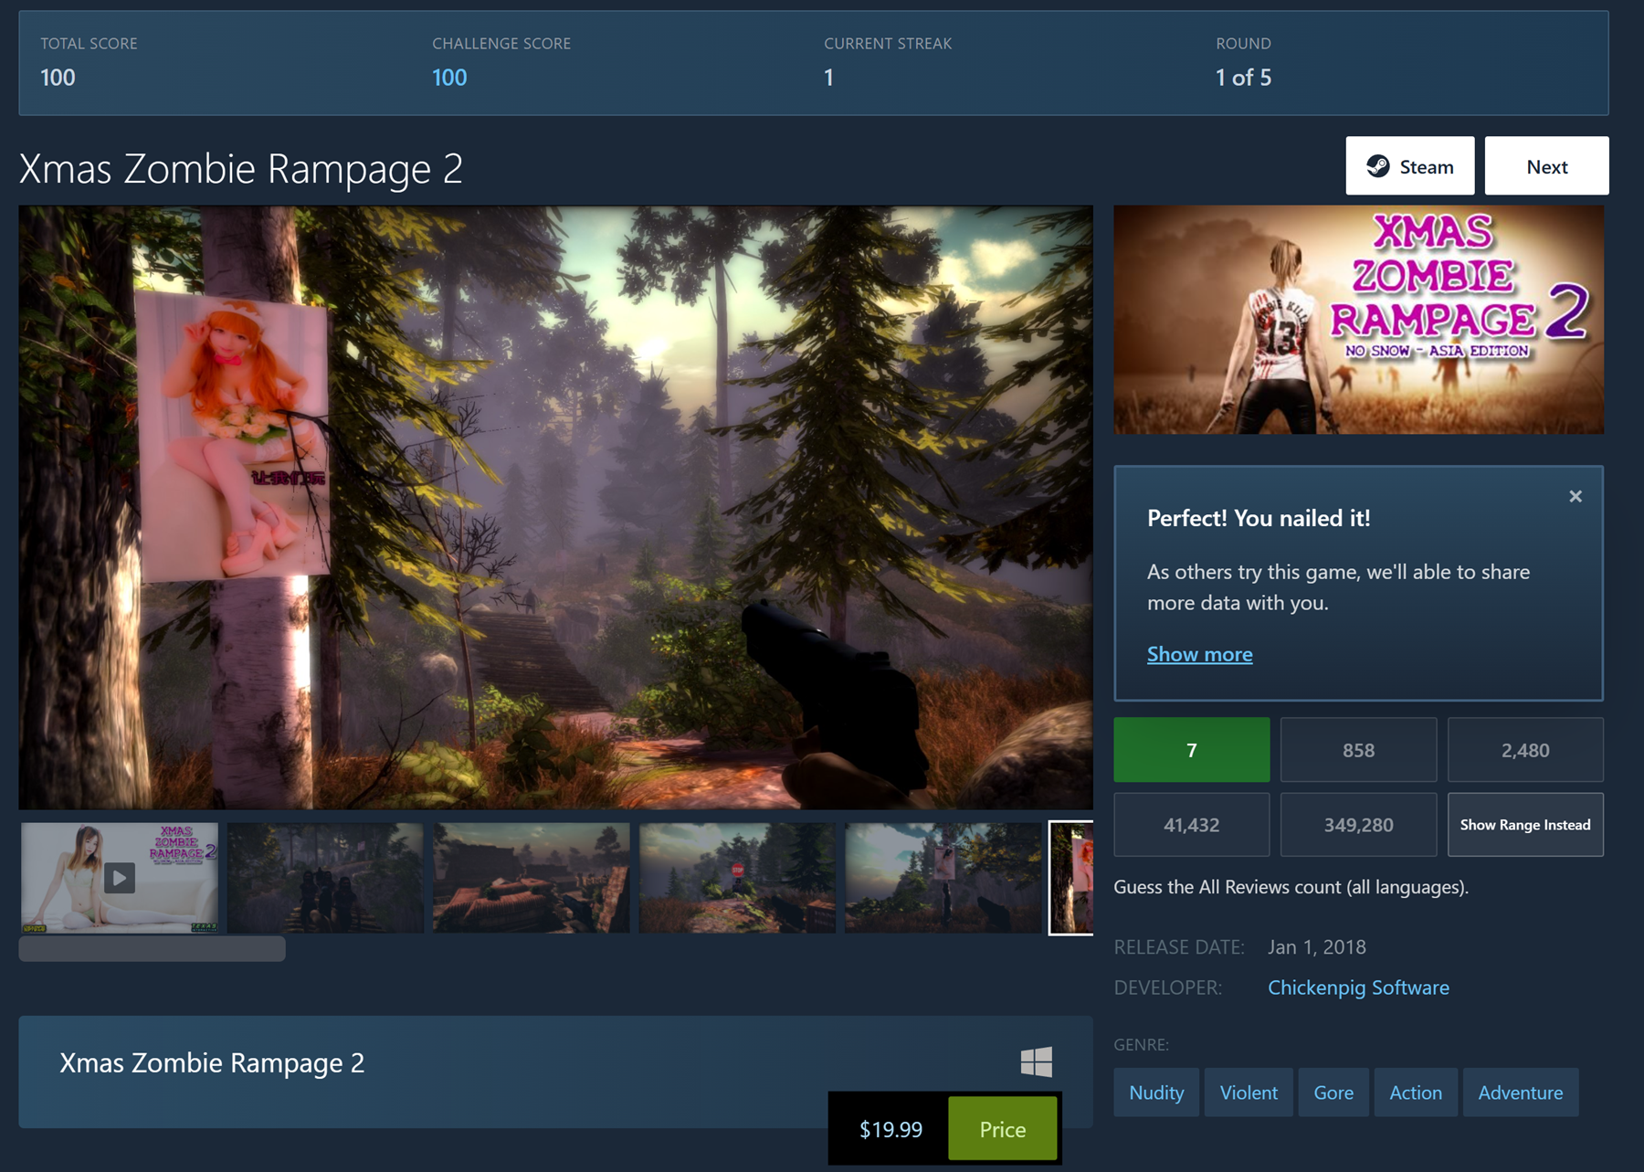Close the 'Perfect! You nailed it!' notice
1644x1172 pixels.
pos(1575,496)
